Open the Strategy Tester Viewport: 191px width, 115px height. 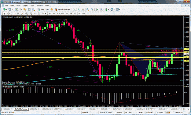pos(33,9)
